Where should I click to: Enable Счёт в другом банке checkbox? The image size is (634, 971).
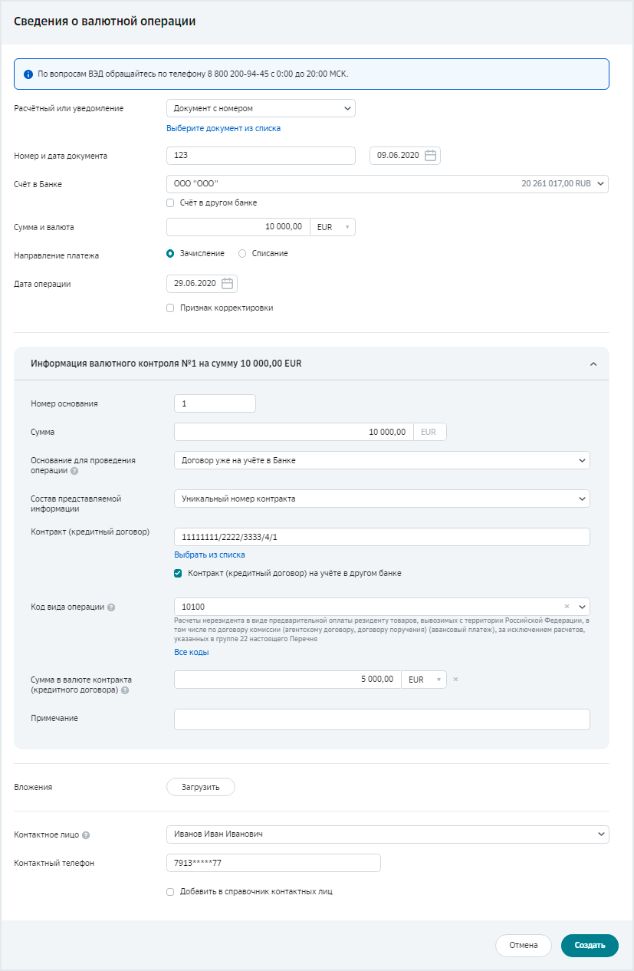pyautogui.click(x=170, y=203)
